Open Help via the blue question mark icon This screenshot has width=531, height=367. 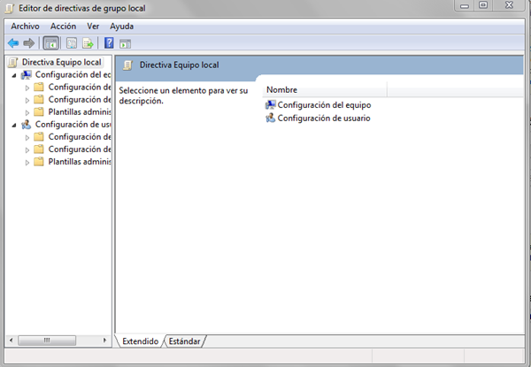click(109, 43)
